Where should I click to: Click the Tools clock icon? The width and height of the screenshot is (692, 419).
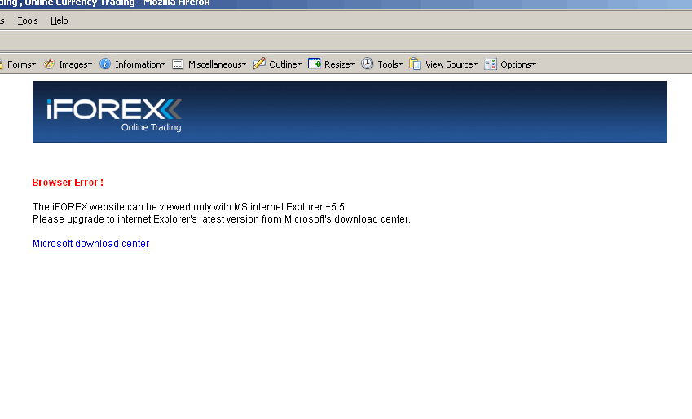367,64
